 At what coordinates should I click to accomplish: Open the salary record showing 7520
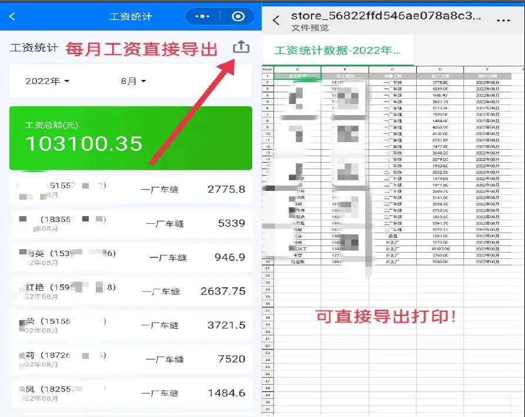(x=131, y=359)
